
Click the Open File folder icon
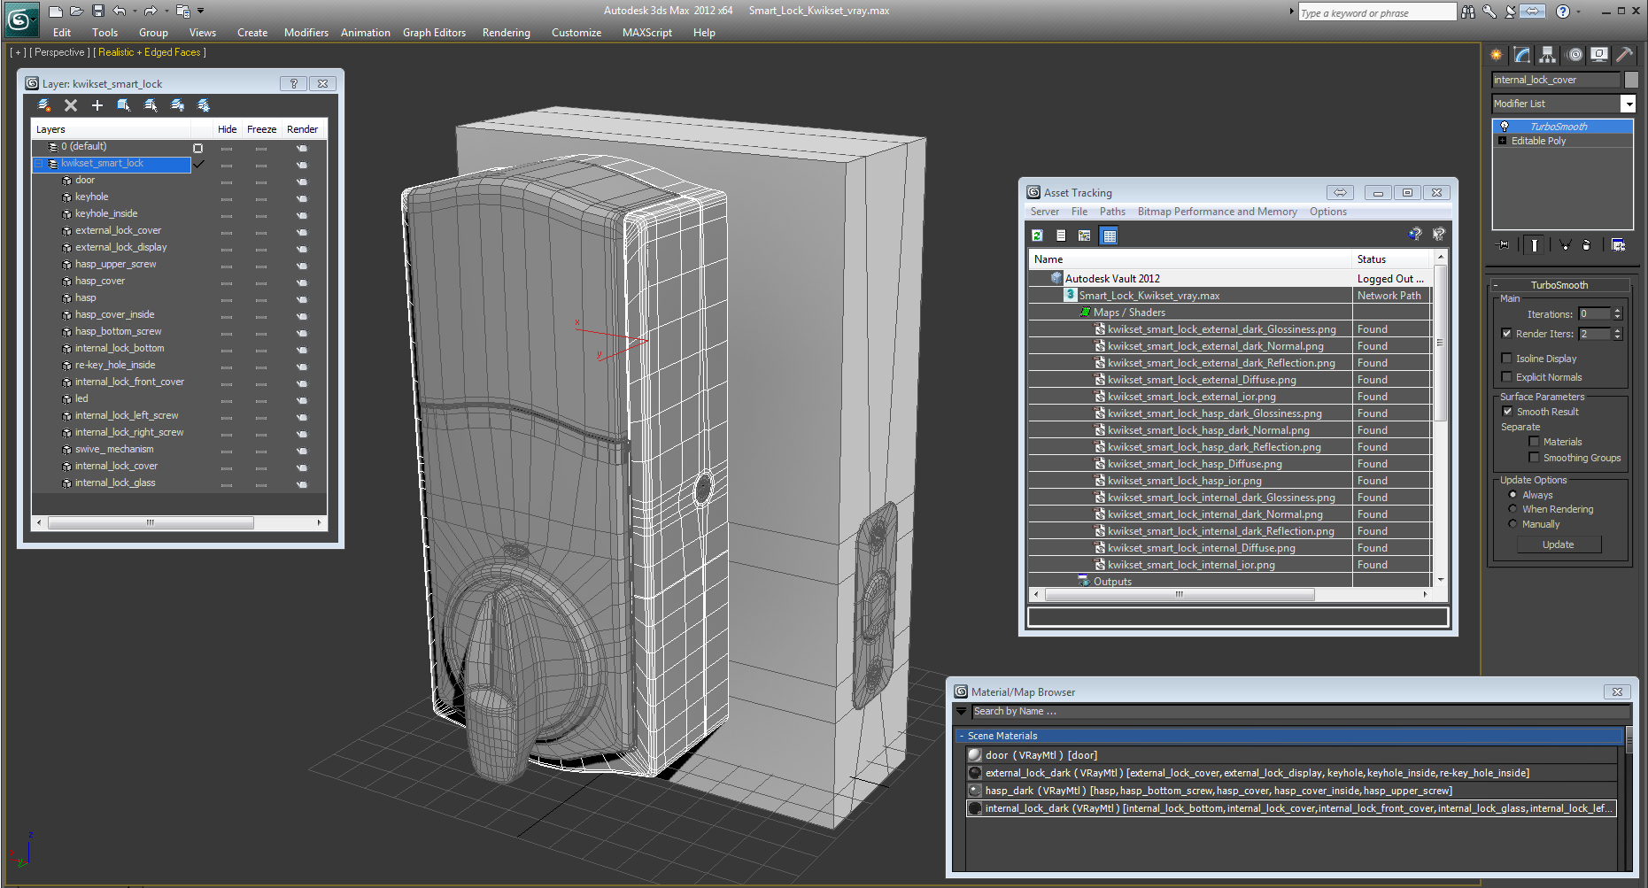tap(76, 12)
